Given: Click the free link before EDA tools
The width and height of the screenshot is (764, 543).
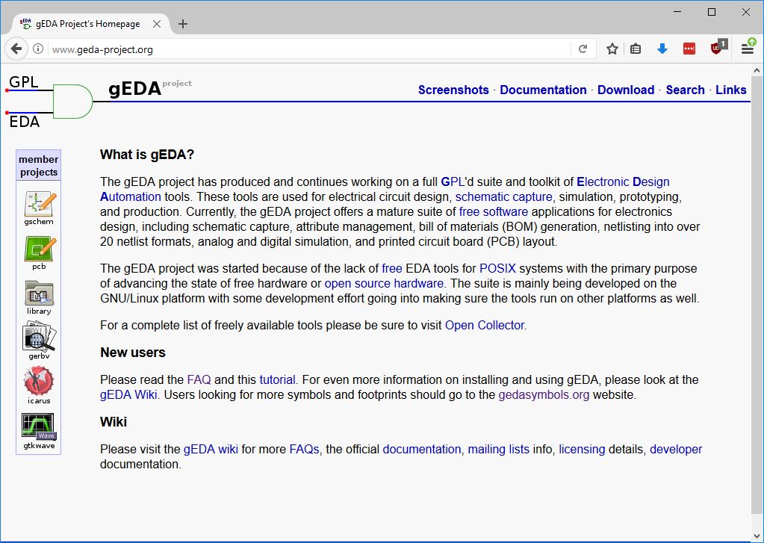Looking at the screenshot, I should tap(392, 269).
